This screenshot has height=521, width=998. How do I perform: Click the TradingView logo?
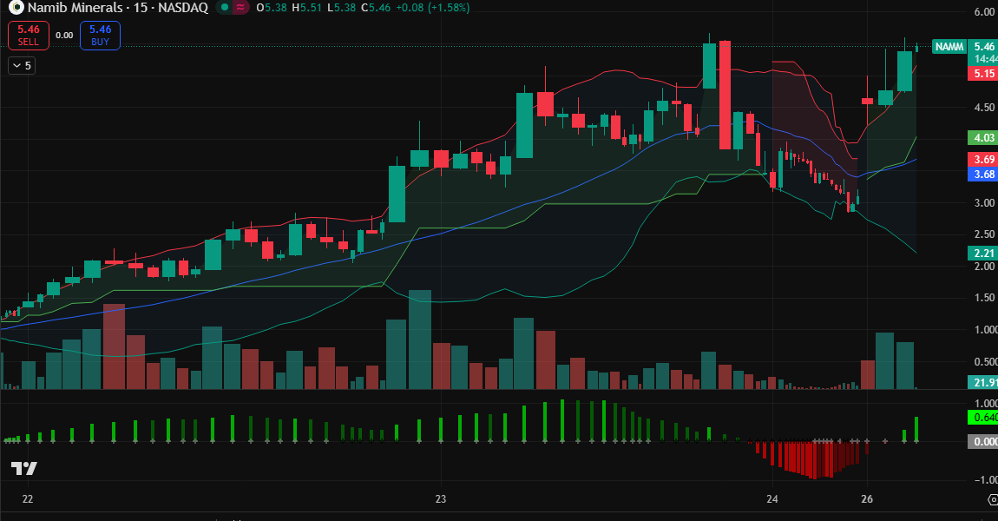[23, 469]
